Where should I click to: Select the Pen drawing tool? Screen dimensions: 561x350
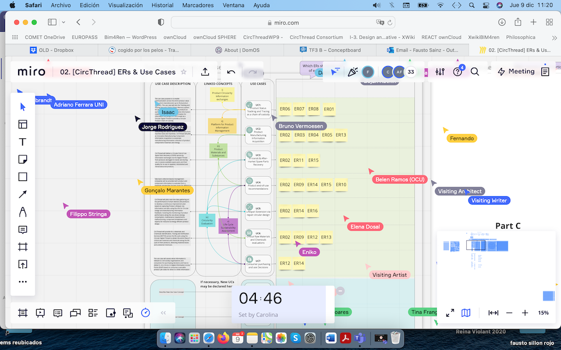click(x=22, y=212)
